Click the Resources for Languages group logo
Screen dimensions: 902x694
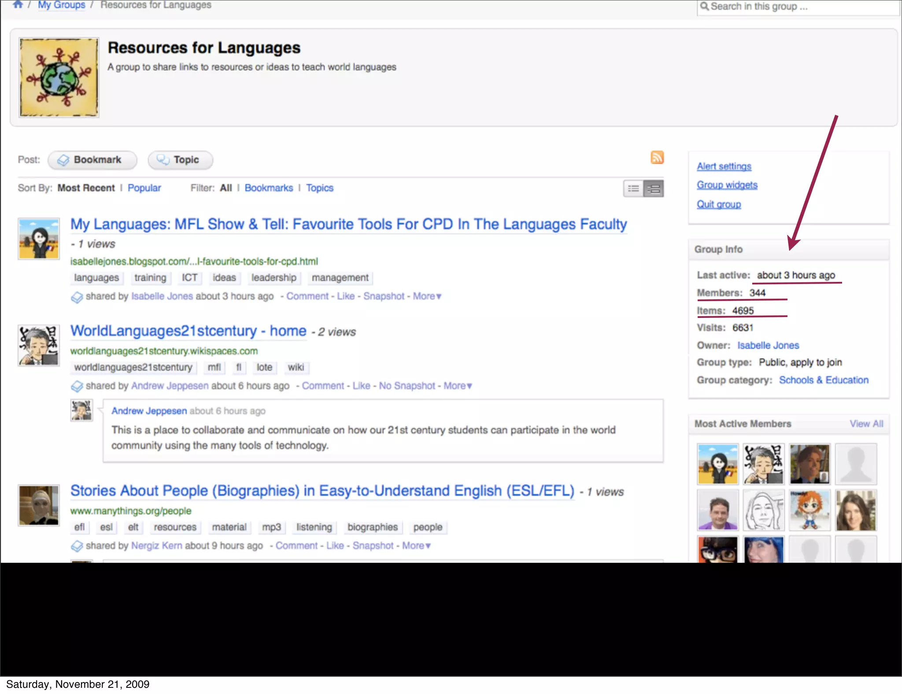click(x=59, y=78)
